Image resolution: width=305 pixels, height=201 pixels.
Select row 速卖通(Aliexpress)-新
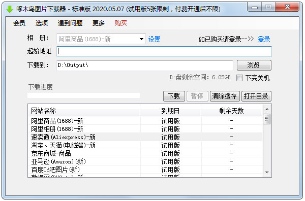tap(145, 137)
